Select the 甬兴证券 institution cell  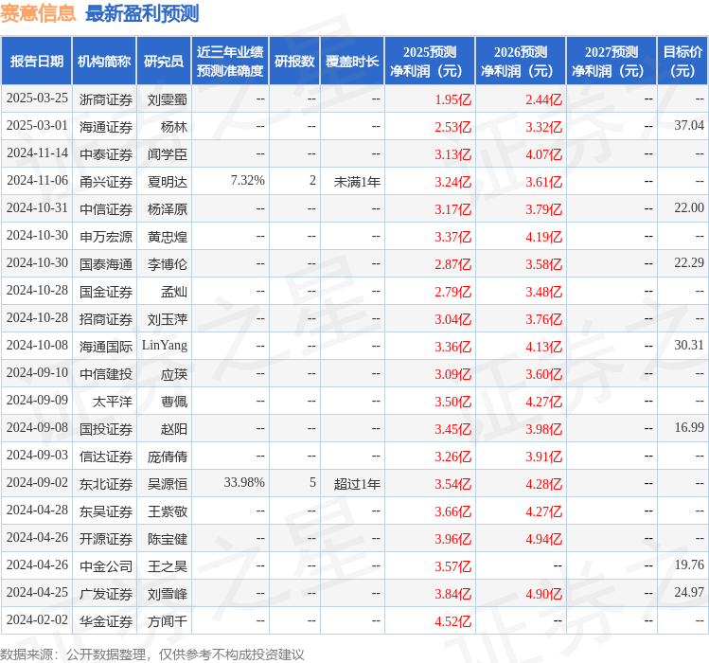point(106,182)
